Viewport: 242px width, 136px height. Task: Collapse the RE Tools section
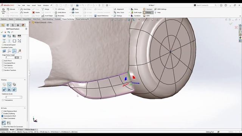tap(25, 108)
